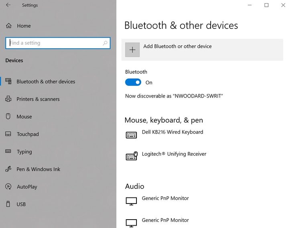Select the search magnifier icon

(x=105, y=43)
